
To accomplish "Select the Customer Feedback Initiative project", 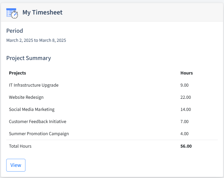I will click(x=37, y=121).
